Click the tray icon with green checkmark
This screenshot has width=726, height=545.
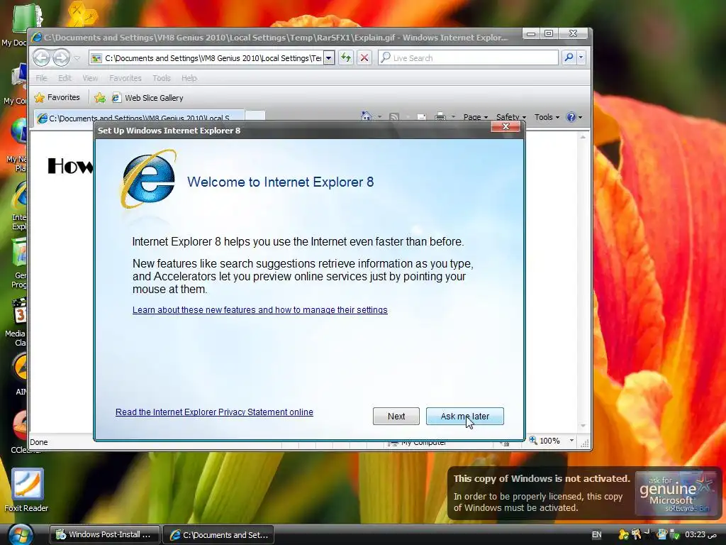(675, 535)
